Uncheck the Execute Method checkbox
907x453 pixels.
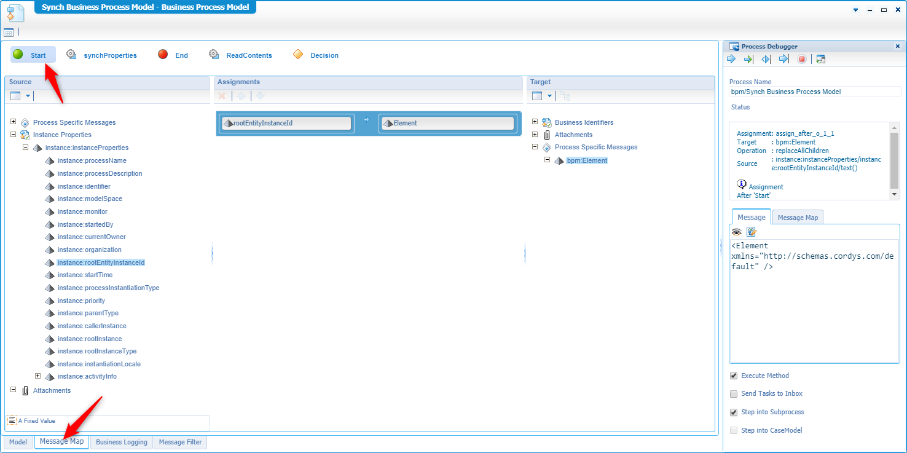[x=734, y=376]
